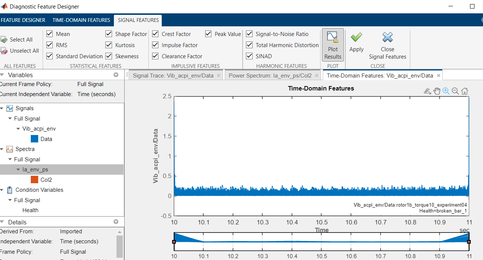Click the Spectra icon in tree
Screen dimensions: 483x260
pyautogui.click(x=10, y=149)
